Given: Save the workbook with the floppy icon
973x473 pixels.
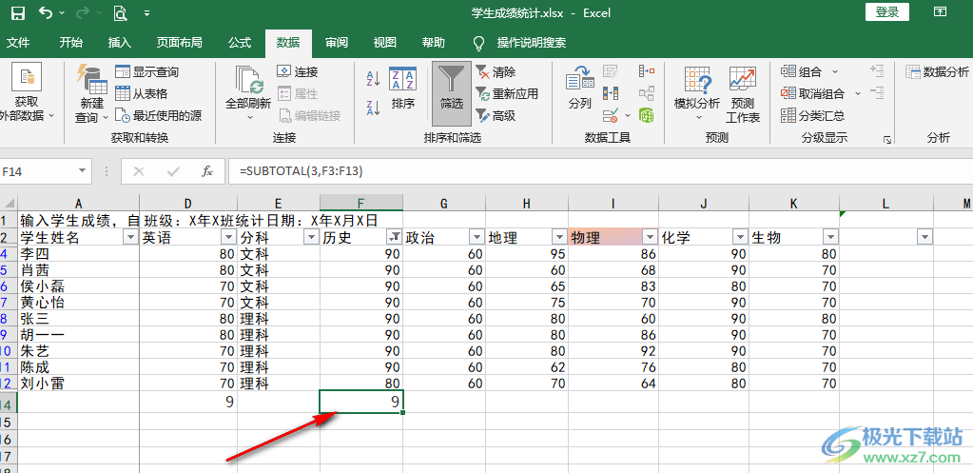Looking at the screenshot, I should [19, 12].
